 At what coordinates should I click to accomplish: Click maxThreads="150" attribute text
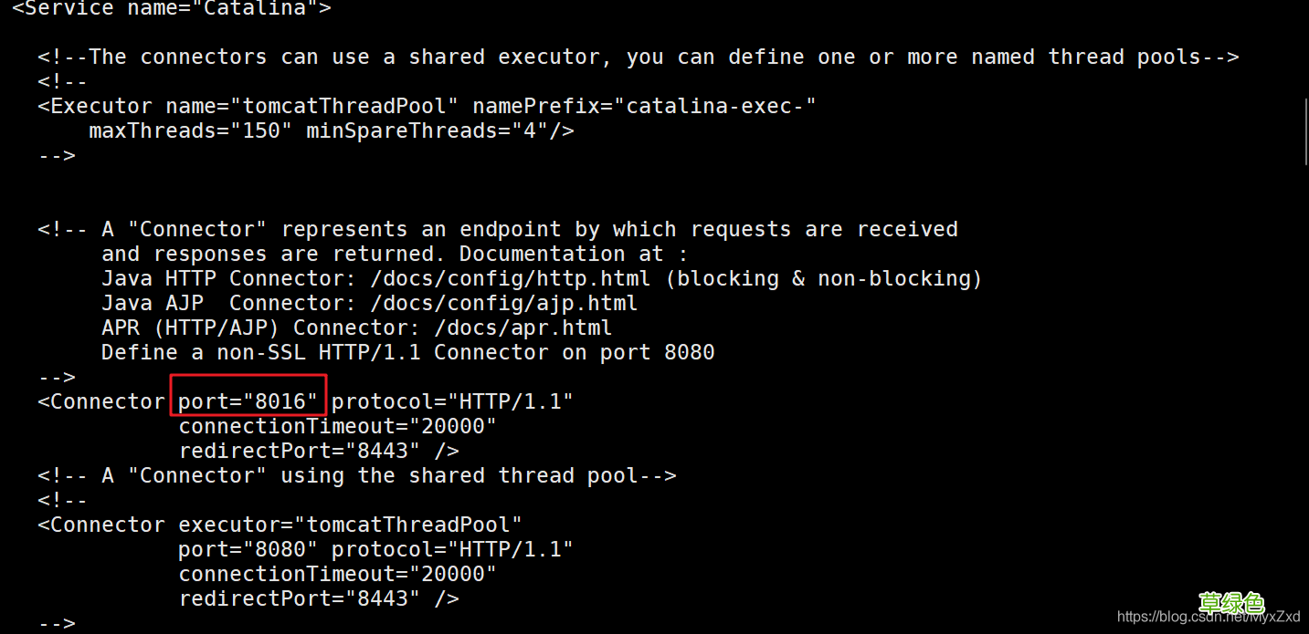tap(190, 130)
